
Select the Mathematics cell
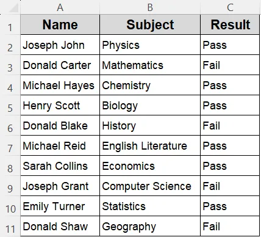pos(150,65)
